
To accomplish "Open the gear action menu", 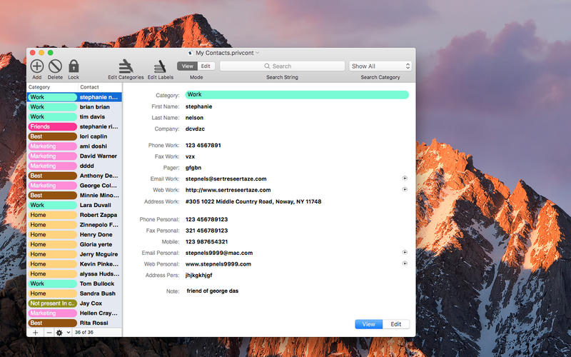I will pos(62,333).
